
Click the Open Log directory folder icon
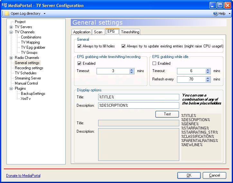7,13
